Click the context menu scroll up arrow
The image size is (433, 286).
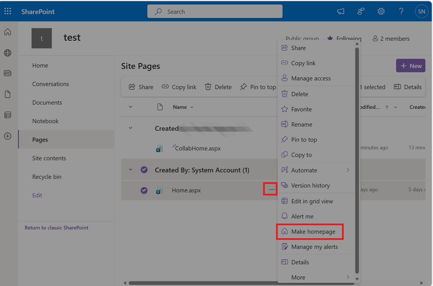coord(357,44)
